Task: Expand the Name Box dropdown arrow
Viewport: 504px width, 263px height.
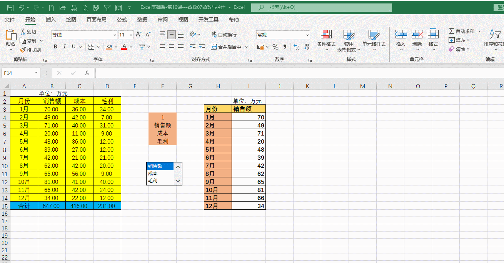Action: (x=37, y=73)
